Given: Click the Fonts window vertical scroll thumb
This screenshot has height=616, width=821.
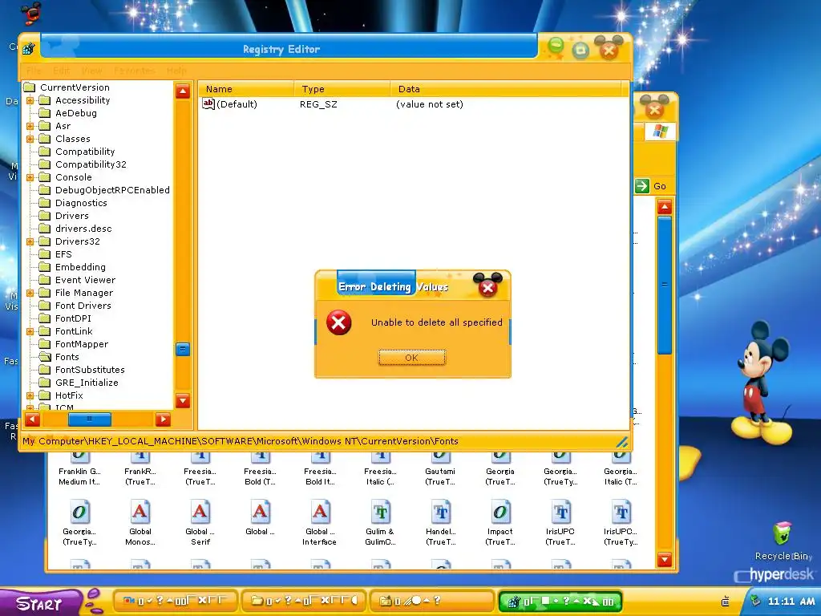Looking at the screenshot, I should [665, 286].
